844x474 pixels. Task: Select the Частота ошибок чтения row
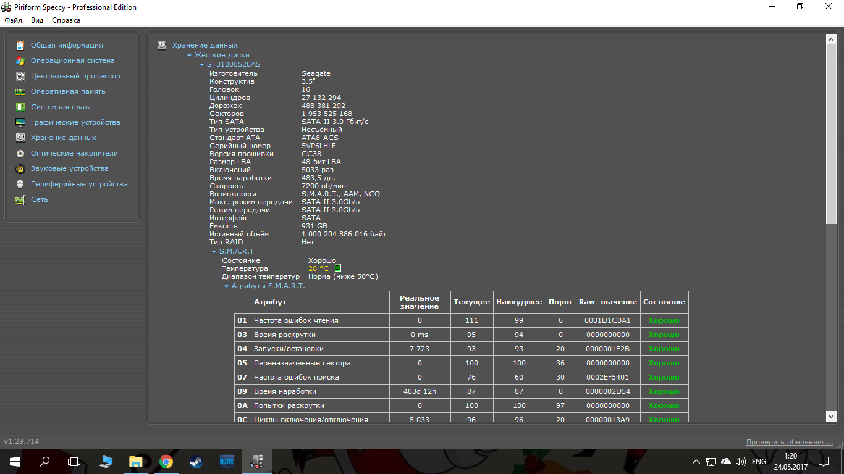(x=461, y=320)
